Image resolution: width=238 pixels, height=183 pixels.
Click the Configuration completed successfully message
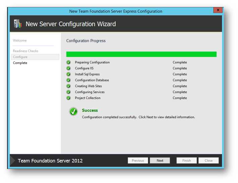(138, 117)
